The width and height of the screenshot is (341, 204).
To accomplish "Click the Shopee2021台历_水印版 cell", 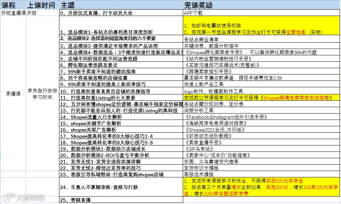I will [261, 130].
